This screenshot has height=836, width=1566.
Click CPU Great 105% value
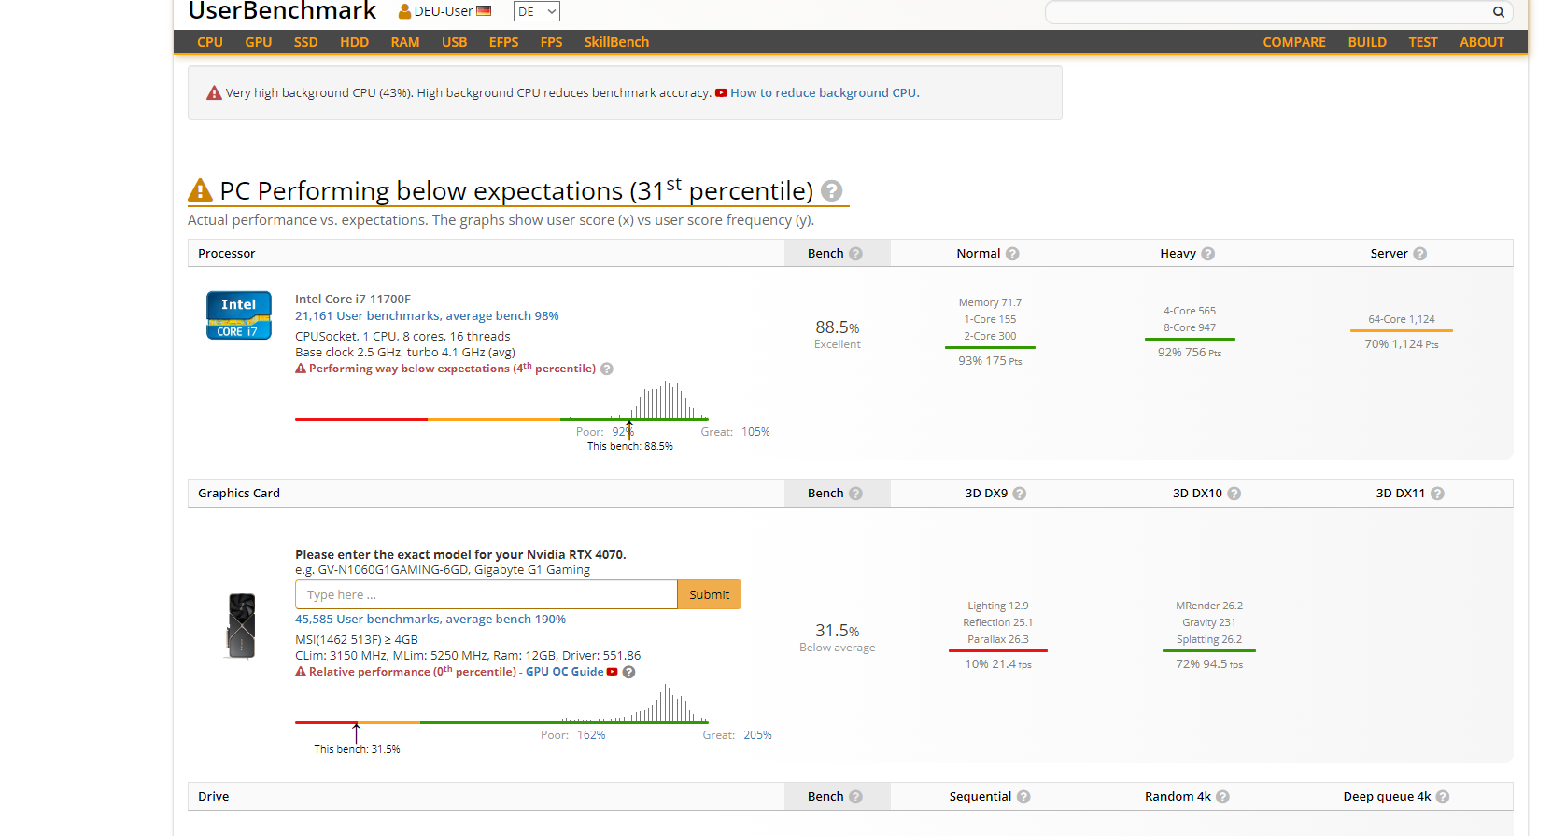click(x=755, y=431)
